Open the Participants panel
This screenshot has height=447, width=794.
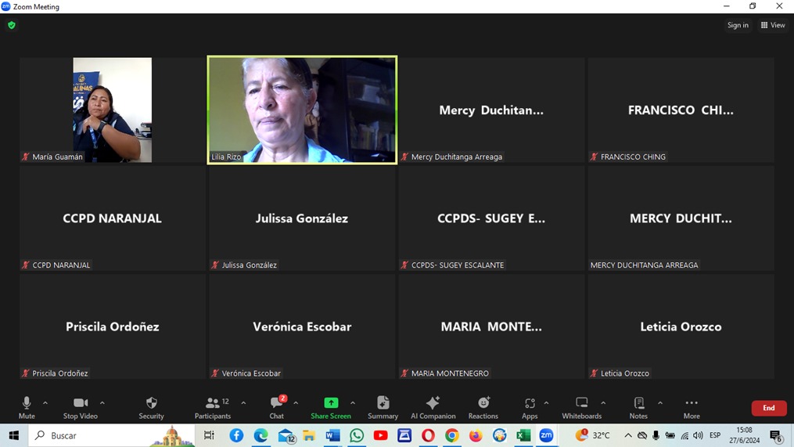213,407
